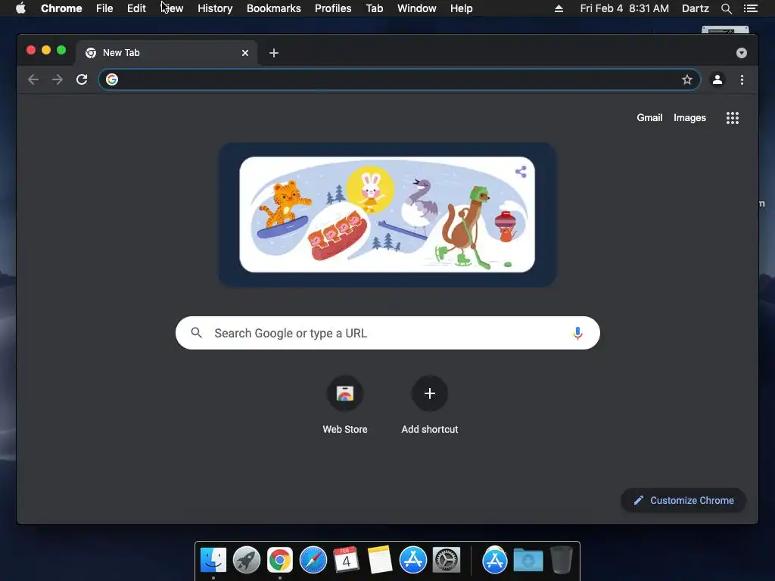This screenshot has width=775, height=581.
Task: Open a new tab with the plus button
Action: pyautogui.click(x=274, y=53)
